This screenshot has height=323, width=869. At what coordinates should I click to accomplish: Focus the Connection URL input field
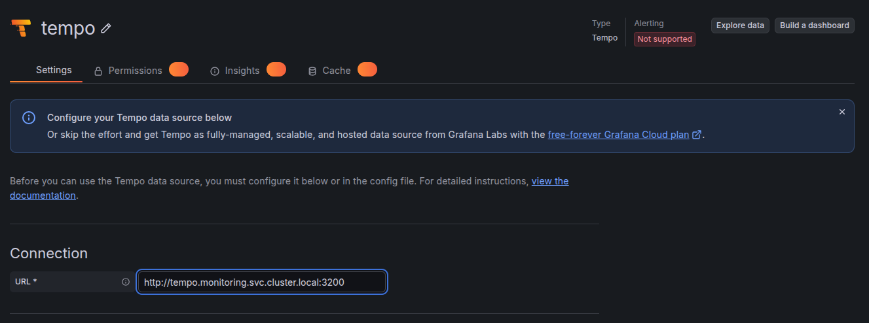[262, 282]
